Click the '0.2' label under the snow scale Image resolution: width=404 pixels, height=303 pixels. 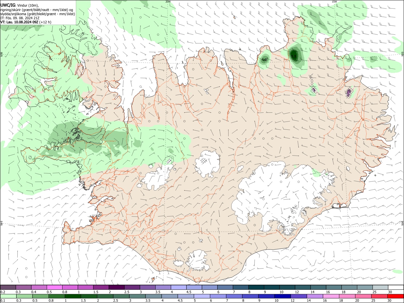click(x=3, y=292)
